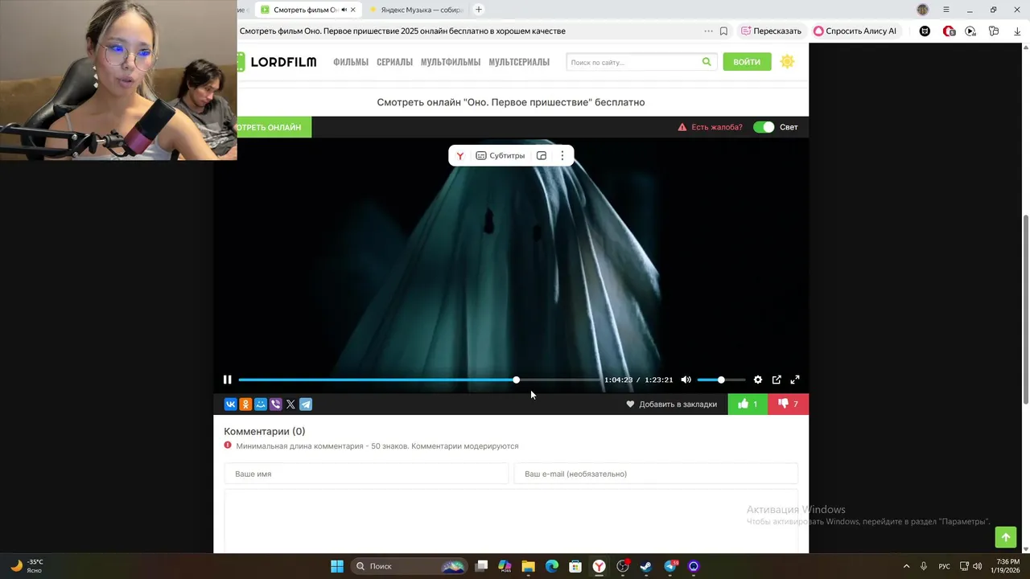Open video in pop-out window
This screenshot has height=579, width=1030.
pyautogui.click(x=777, y=380)
